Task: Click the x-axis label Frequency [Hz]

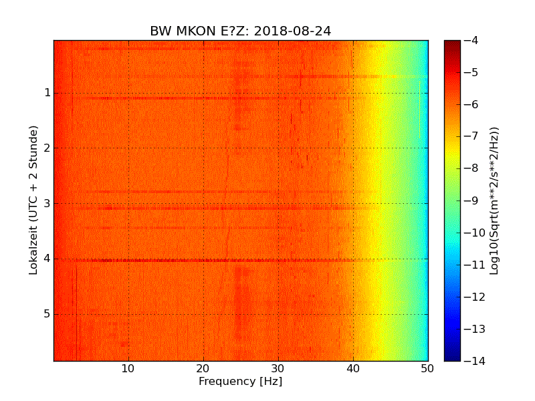Action: (x=241, y=381)
